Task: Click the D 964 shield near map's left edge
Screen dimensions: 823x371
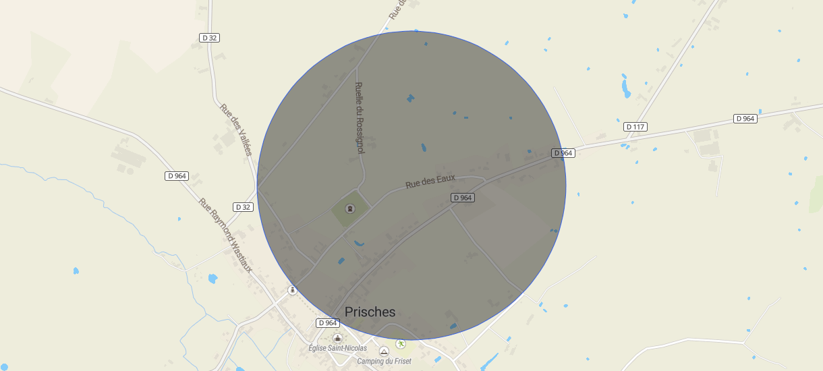Action: [176, 176]
